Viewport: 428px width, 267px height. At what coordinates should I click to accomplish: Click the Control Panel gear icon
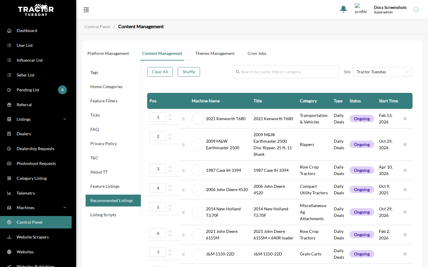[x=9, y=222]
